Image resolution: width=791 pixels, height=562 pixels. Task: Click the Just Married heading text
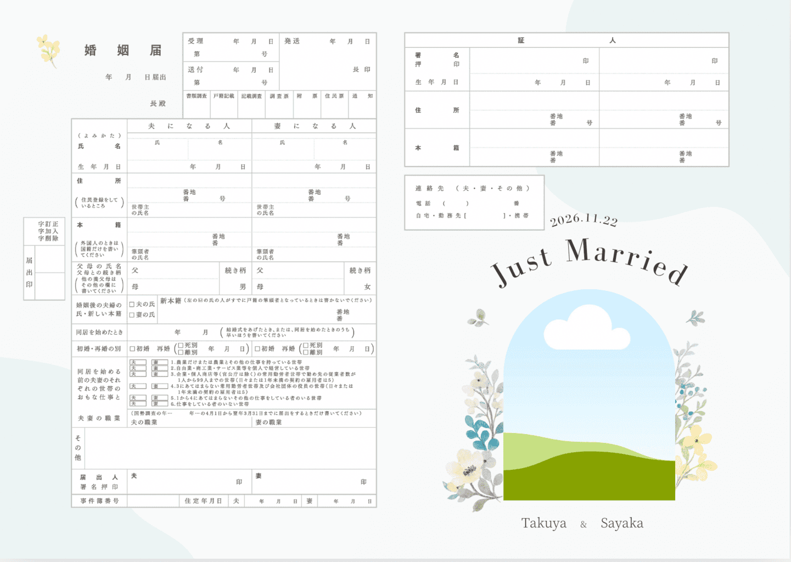click(589, 261)
